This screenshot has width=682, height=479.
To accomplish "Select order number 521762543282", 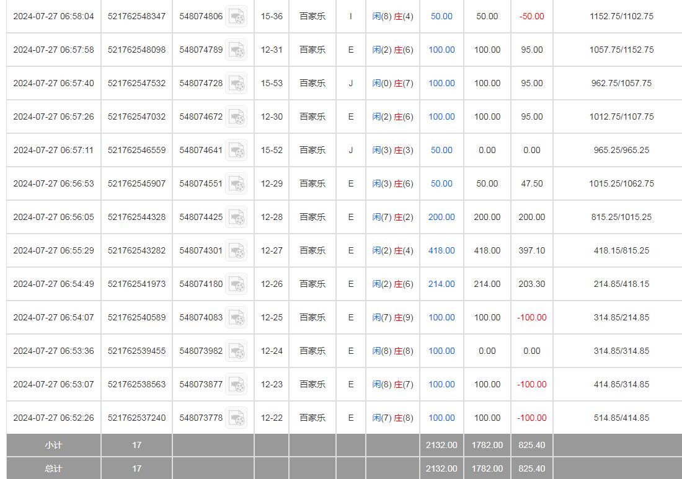I will [x=136, y=250].
